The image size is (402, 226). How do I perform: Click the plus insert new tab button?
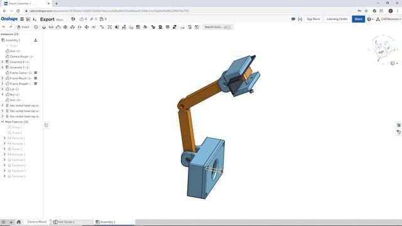coord(11,222)
